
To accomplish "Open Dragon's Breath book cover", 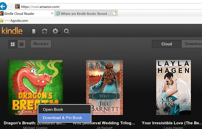I will (35, 87).
